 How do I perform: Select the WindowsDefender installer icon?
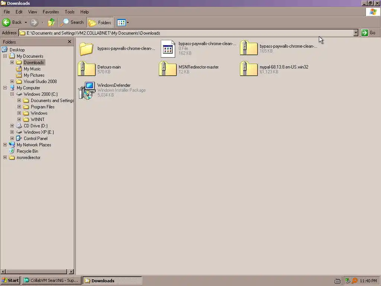87,90
